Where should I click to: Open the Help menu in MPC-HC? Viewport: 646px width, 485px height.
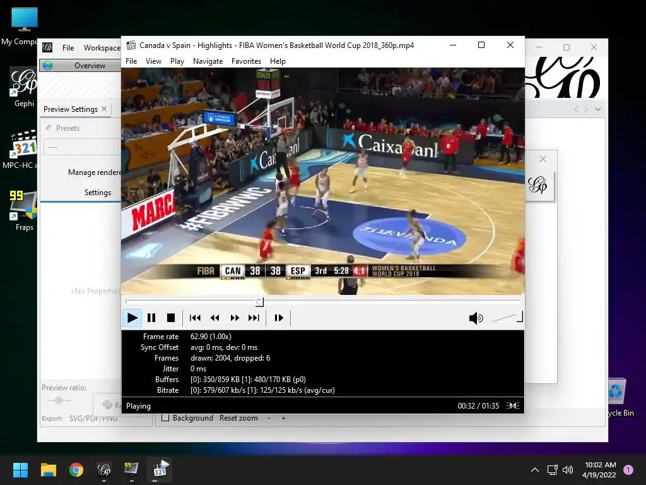pyautogui.click(x=278, y=61)
